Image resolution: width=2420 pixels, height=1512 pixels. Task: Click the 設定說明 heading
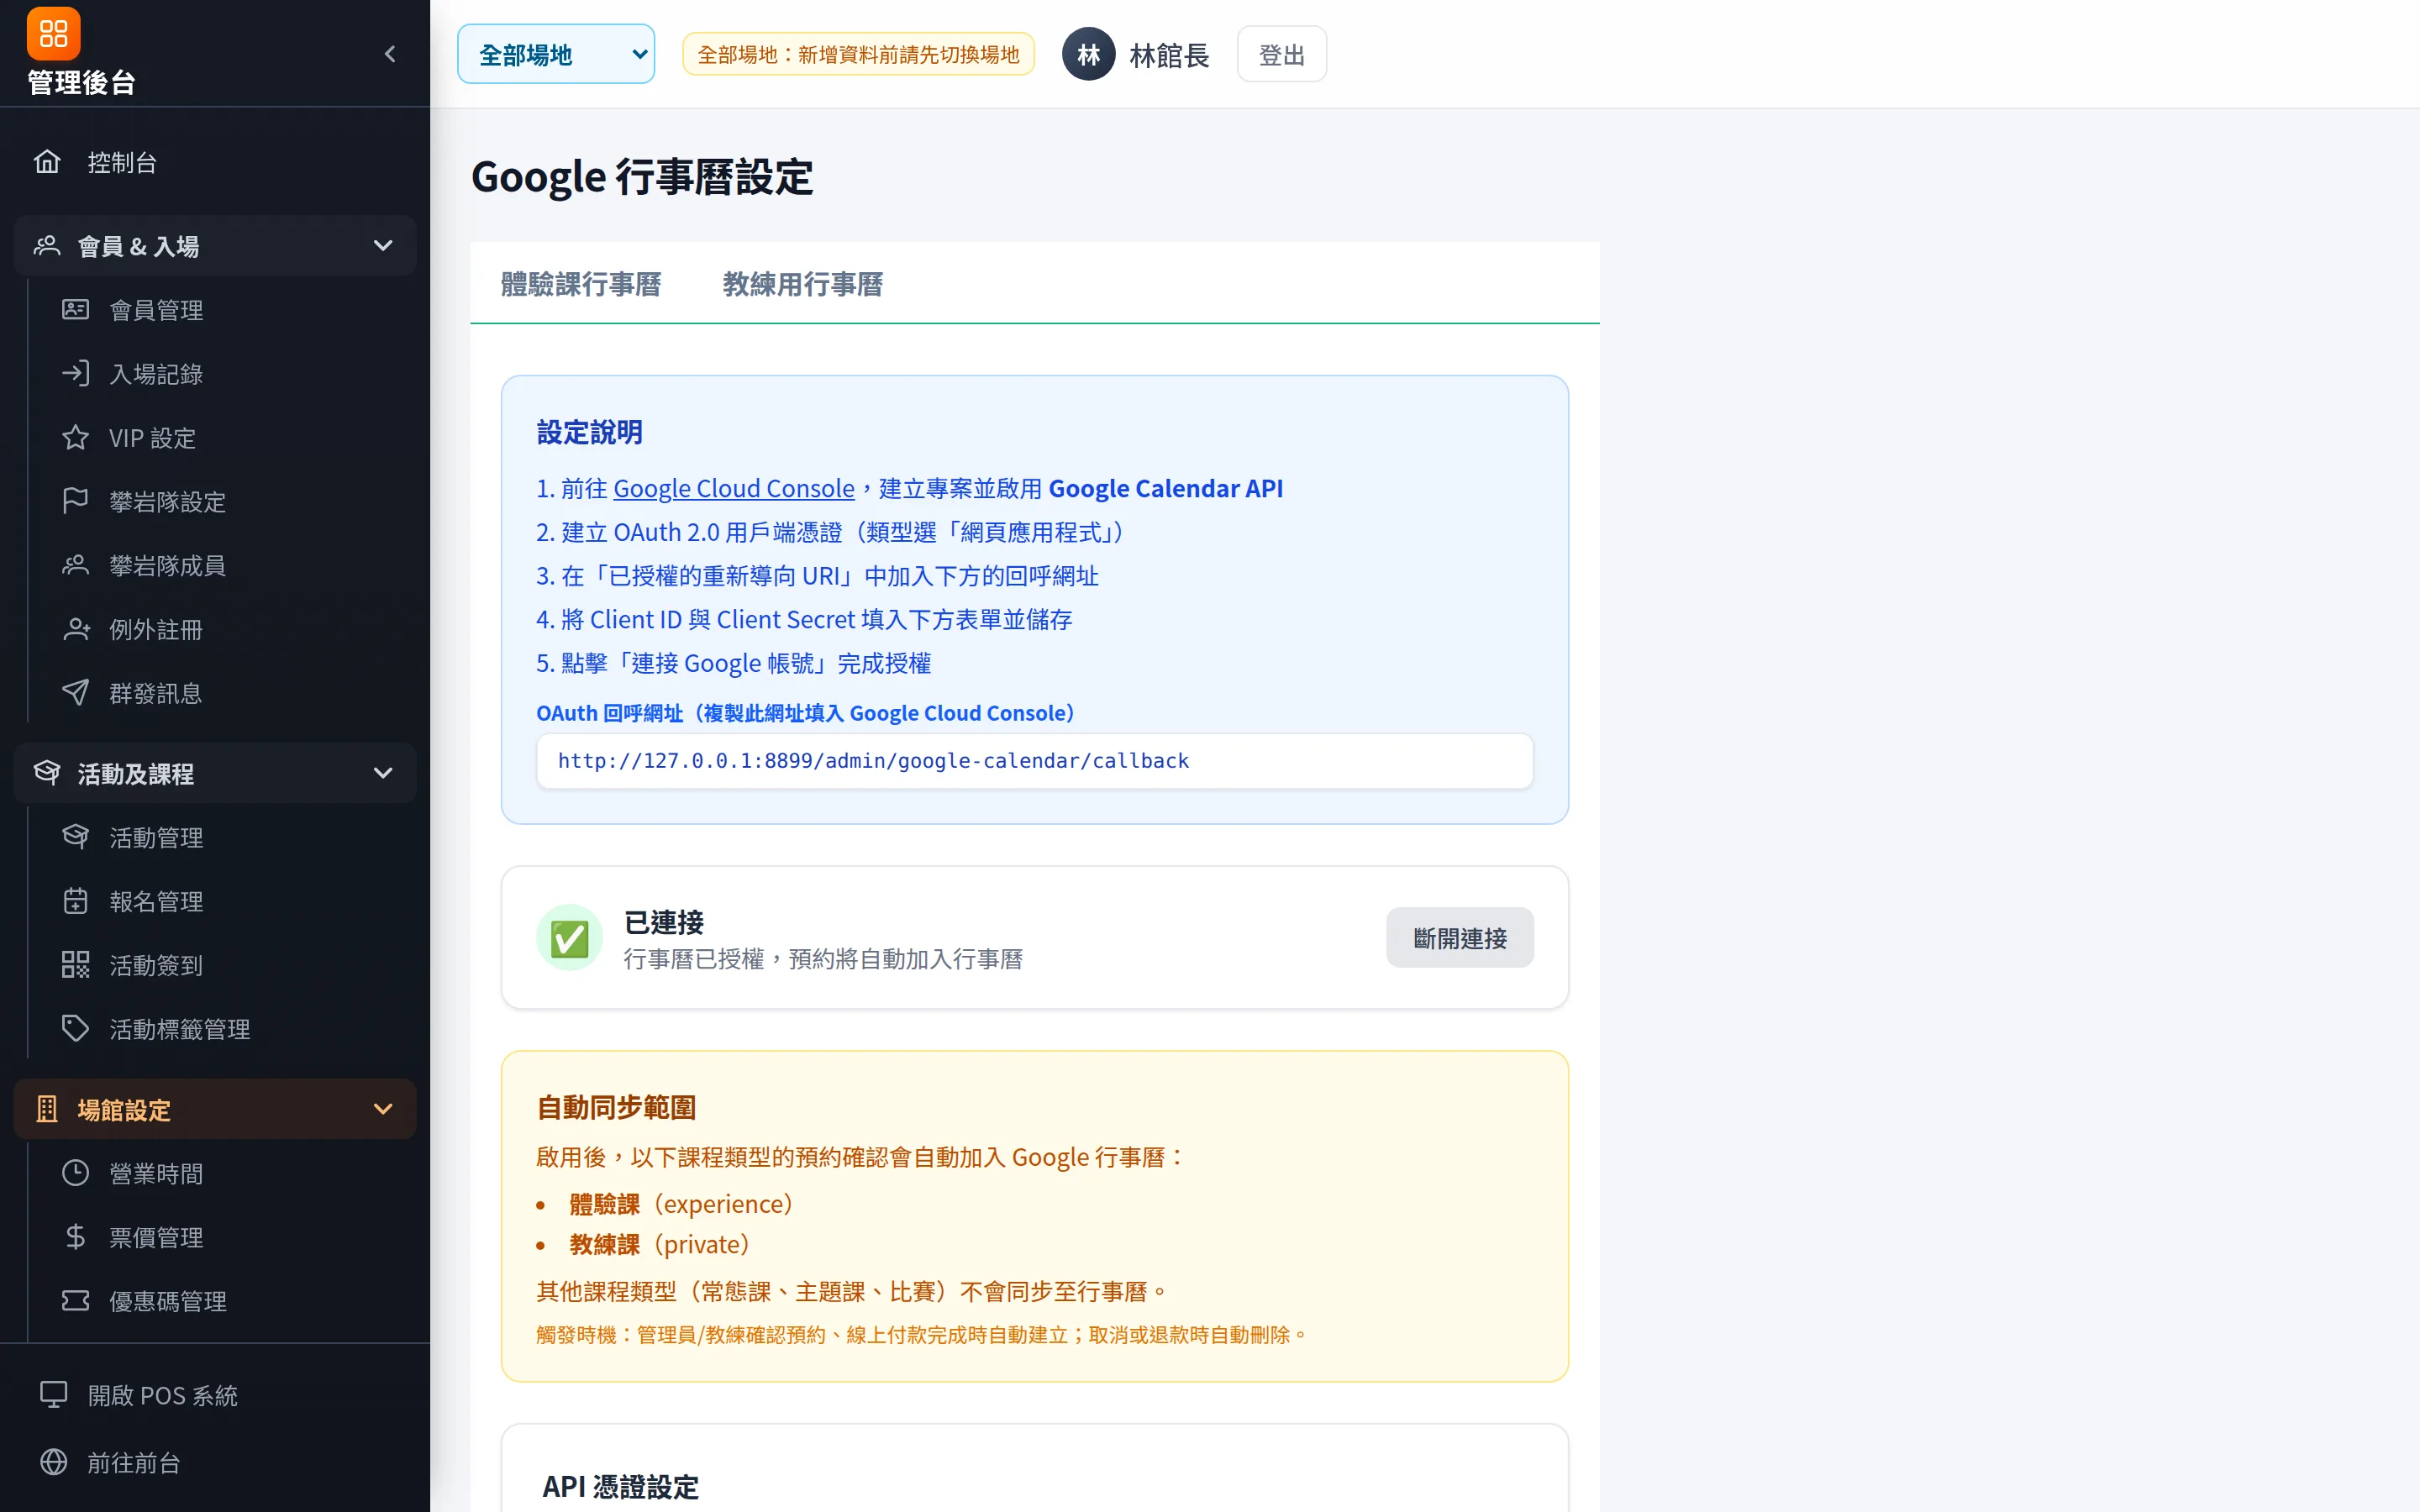click(x=590, y=432)
